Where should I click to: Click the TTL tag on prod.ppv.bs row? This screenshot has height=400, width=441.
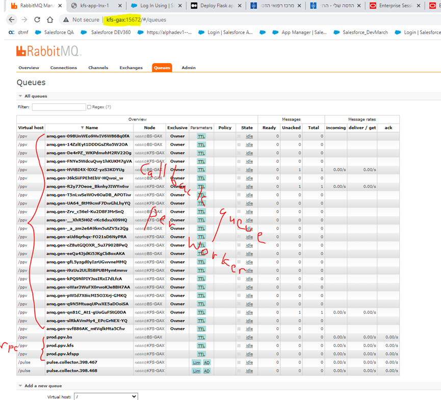[x=201, y=337]
